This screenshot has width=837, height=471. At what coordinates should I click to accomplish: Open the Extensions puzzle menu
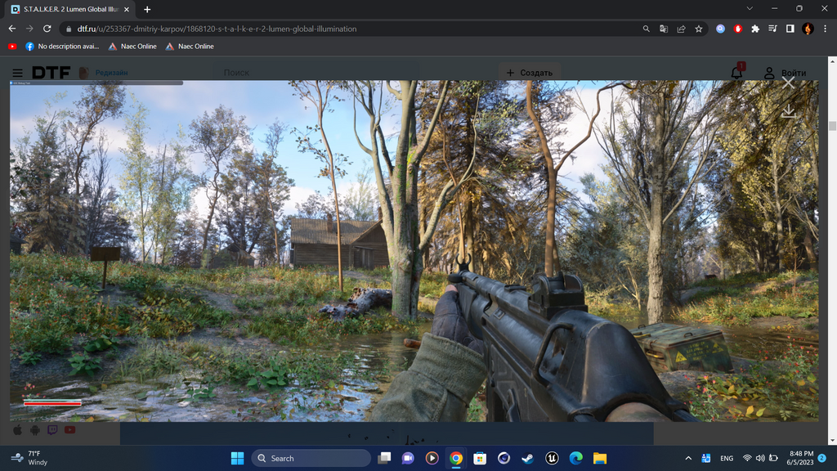click(x=755, y=29)
